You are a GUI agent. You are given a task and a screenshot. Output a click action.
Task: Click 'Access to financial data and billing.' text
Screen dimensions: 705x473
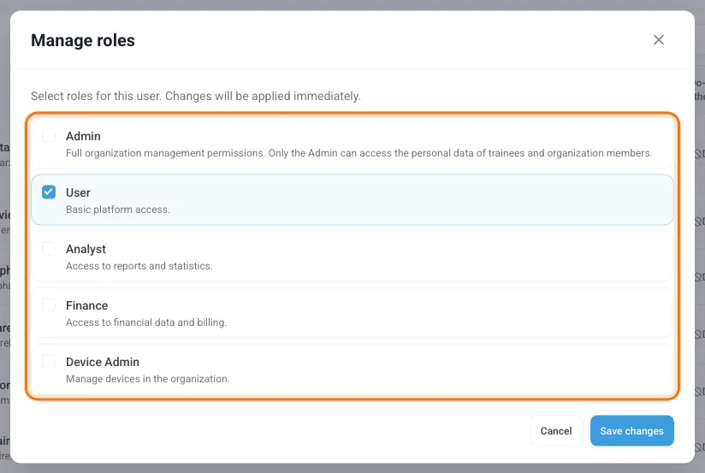[x=146, y=322]
